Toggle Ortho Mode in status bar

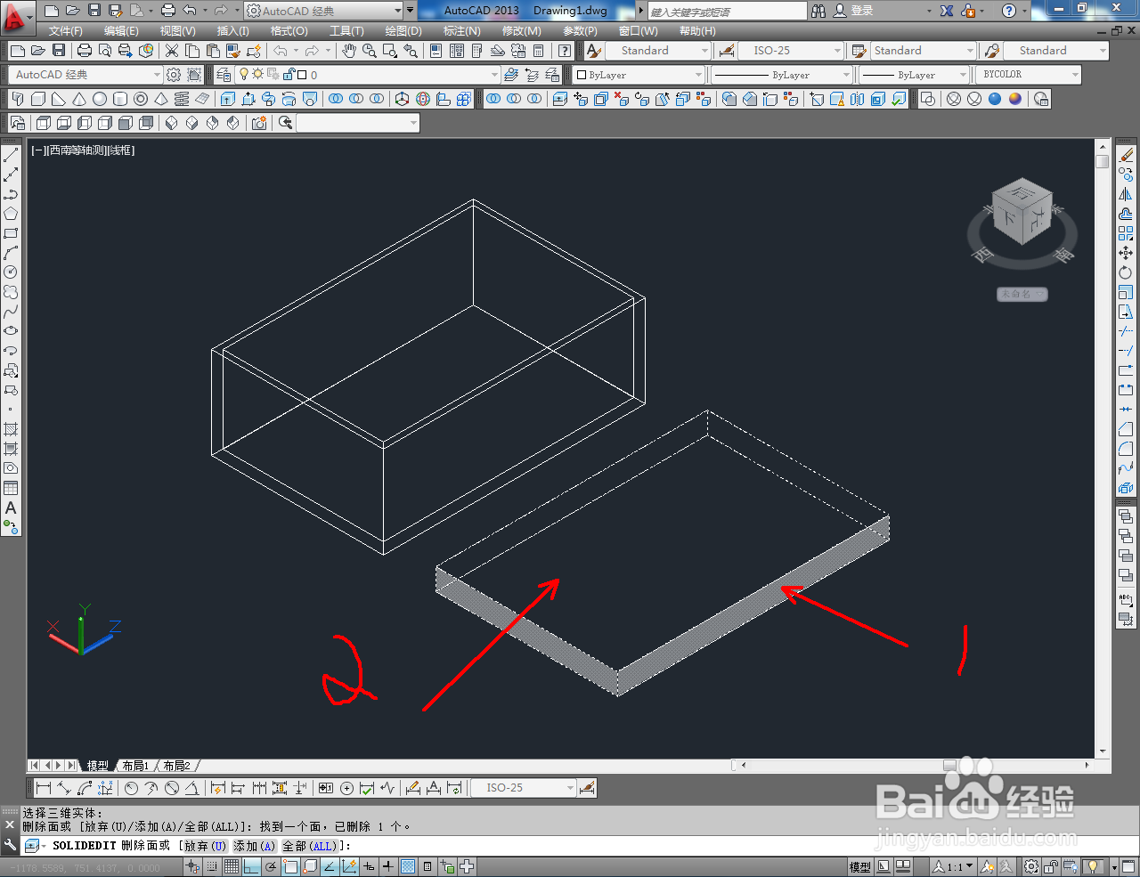tap(250, 866)
